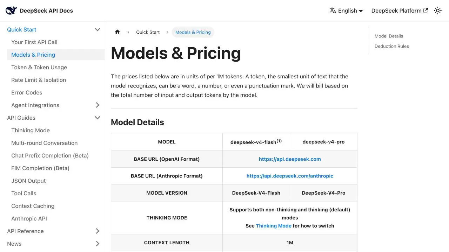Viewport: 449px width, 252px height.
Task: Collapse the API Guides section chevron
Action: pyautogui.click(x=98, y=118)
